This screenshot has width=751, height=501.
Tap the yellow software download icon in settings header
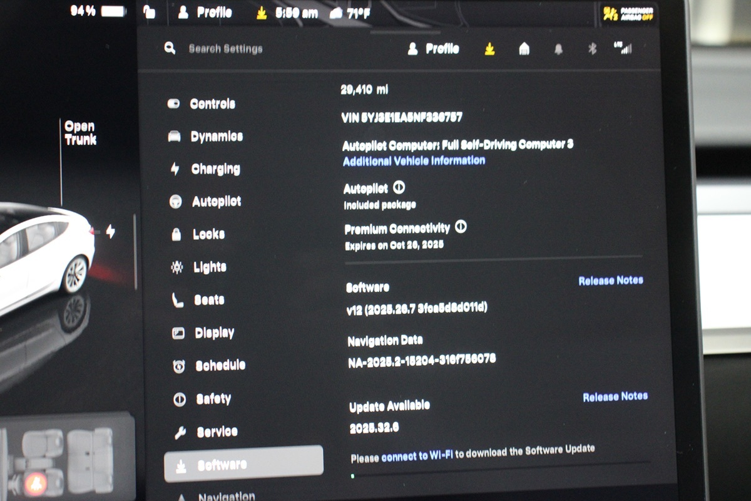[x=489, y=49]
